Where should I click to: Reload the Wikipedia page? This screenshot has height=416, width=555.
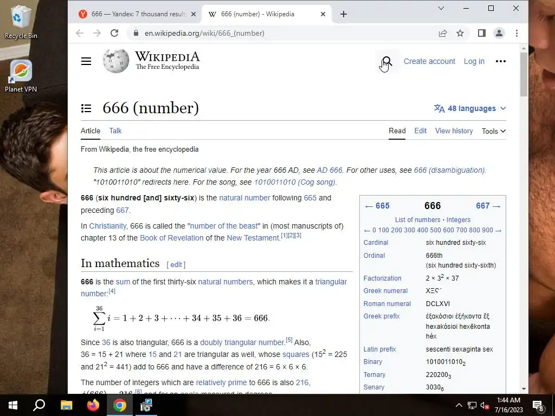[114, 33]
